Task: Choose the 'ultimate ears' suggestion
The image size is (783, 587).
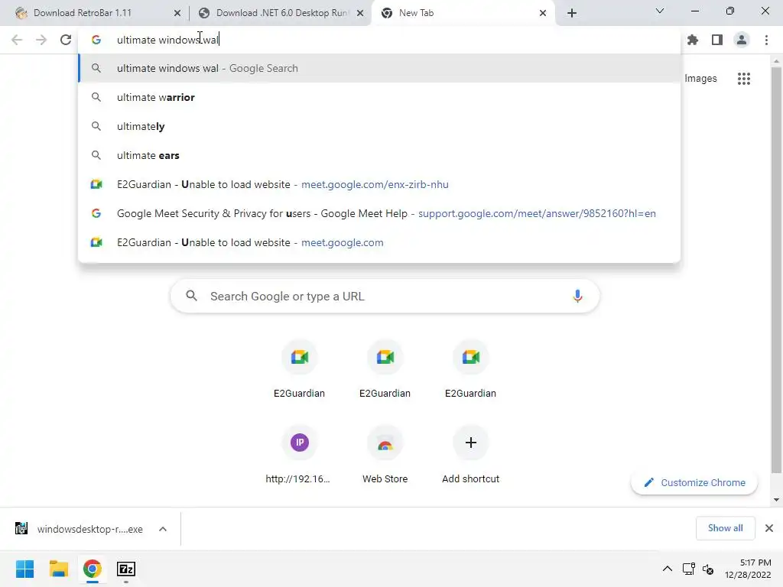Action: click(379, 155)
